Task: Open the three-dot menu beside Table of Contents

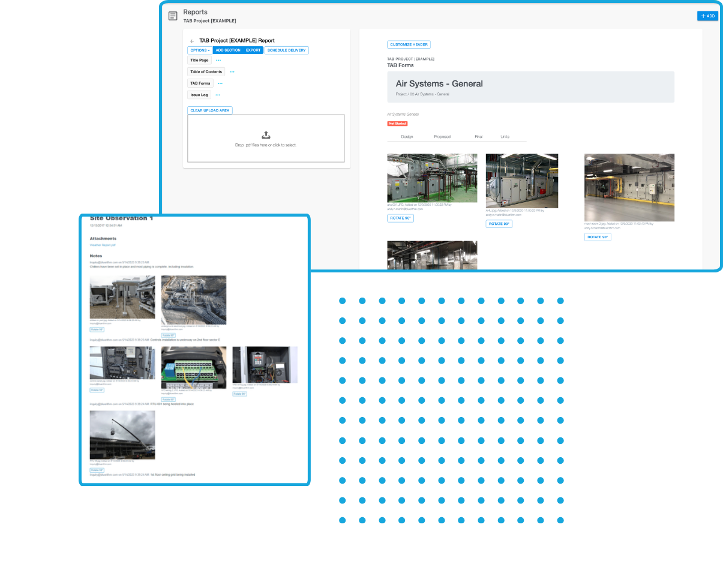Action: click(232, 71)
